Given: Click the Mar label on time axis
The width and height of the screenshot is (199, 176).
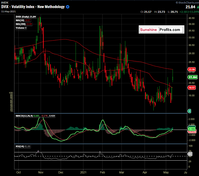Looking at the screenshot, I should point(122,172).
